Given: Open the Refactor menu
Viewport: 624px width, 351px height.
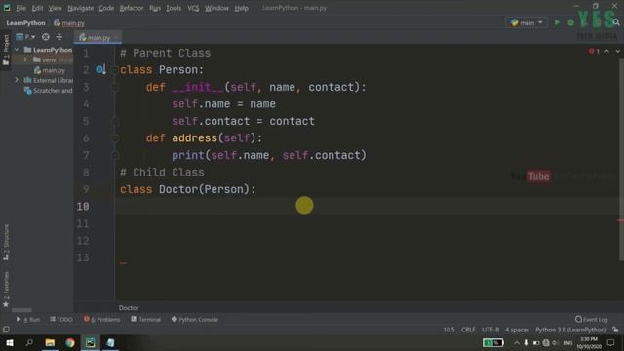Looking at the screenshot, I should (132, 8).
